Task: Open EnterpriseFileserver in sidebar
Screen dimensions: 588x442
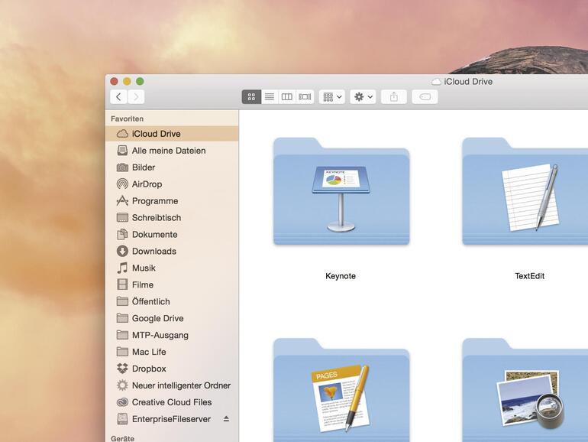Action: point(172,419)
